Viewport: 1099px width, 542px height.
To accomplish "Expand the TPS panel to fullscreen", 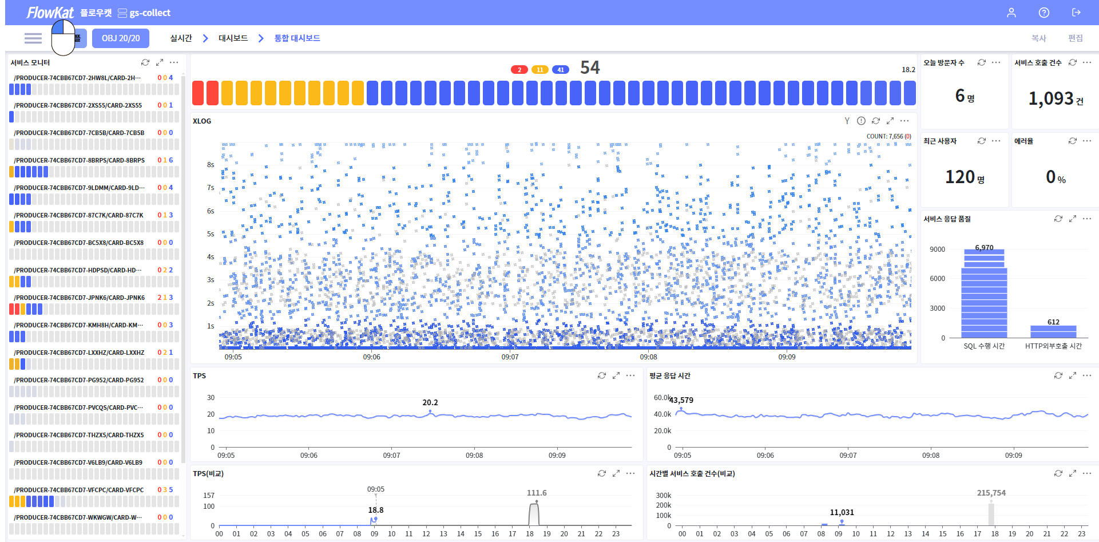I will (x=616, y=375).
